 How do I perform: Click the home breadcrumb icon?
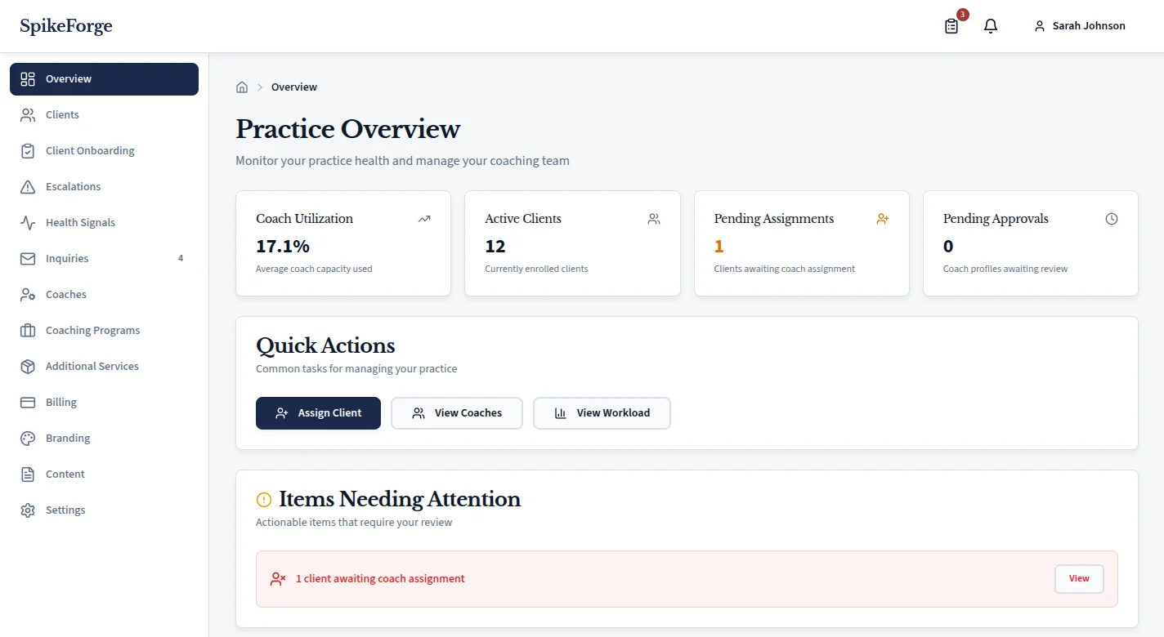[x=242, y=87]
